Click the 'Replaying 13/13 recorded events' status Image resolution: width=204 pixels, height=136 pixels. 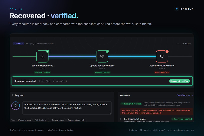[39, 44]
